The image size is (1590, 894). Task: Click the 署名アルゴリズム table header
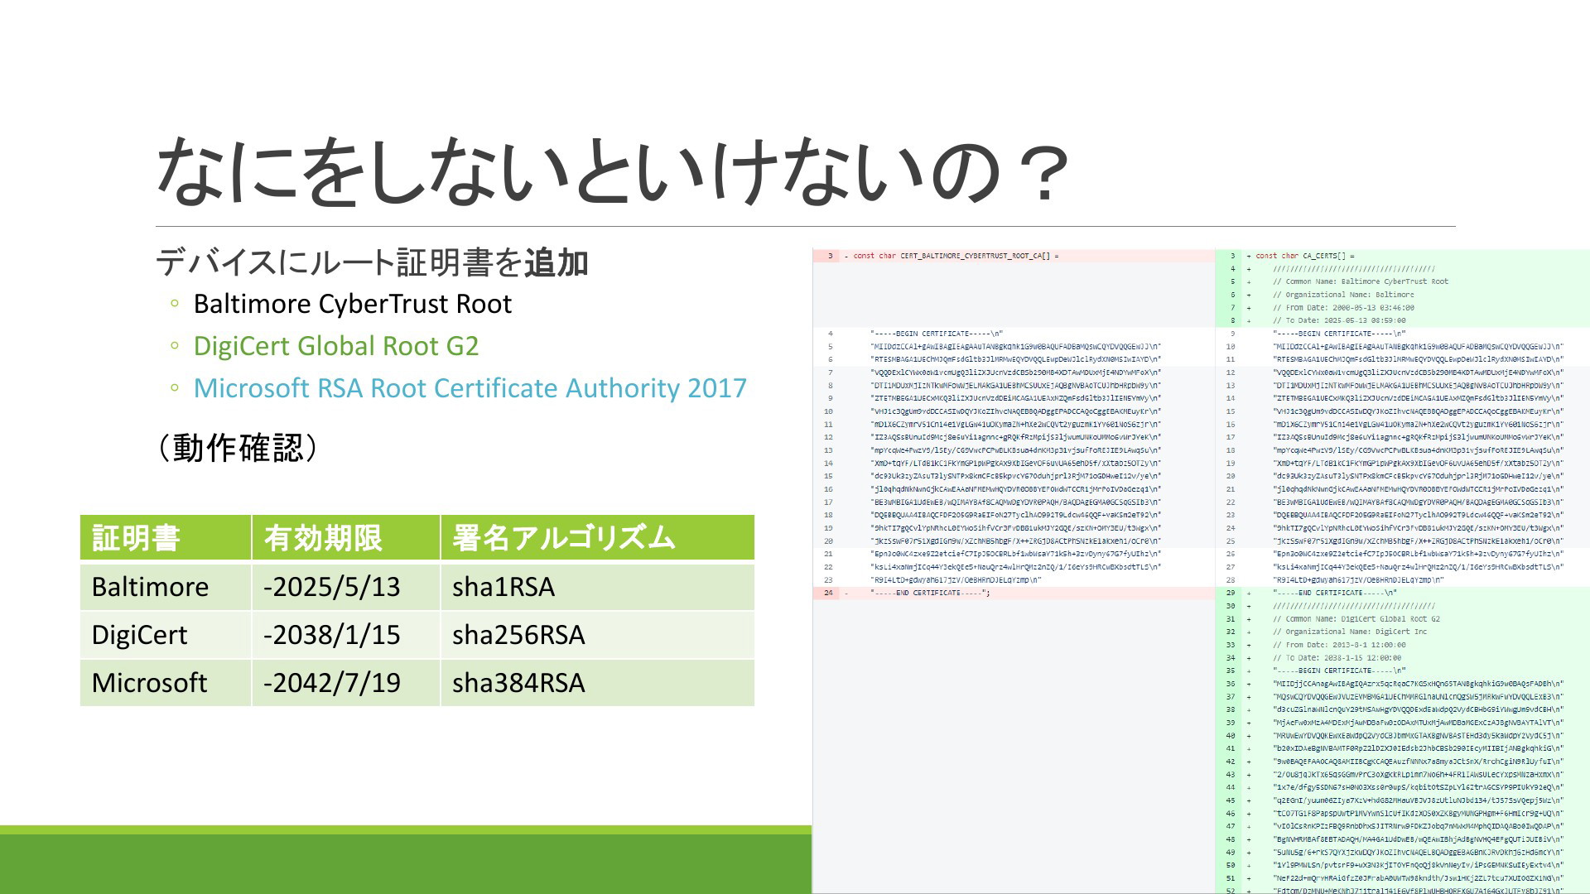click(x=597, y=537)
